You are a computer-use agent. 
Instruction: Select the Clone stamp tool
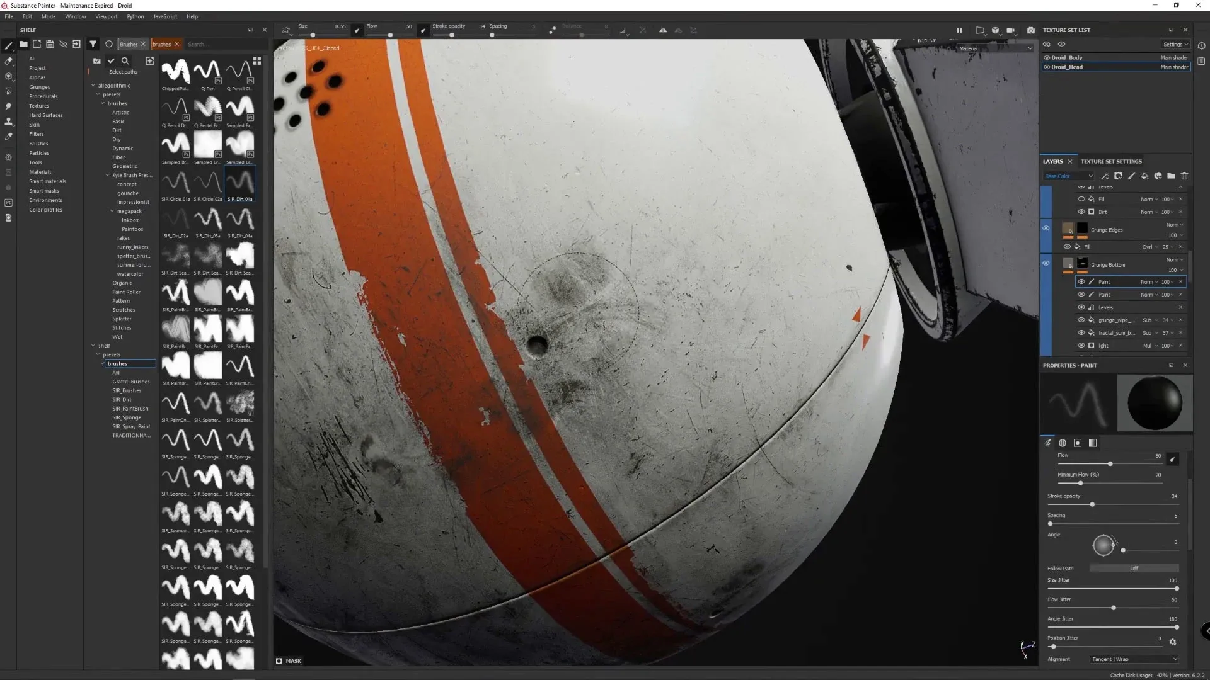pos(8,122)
